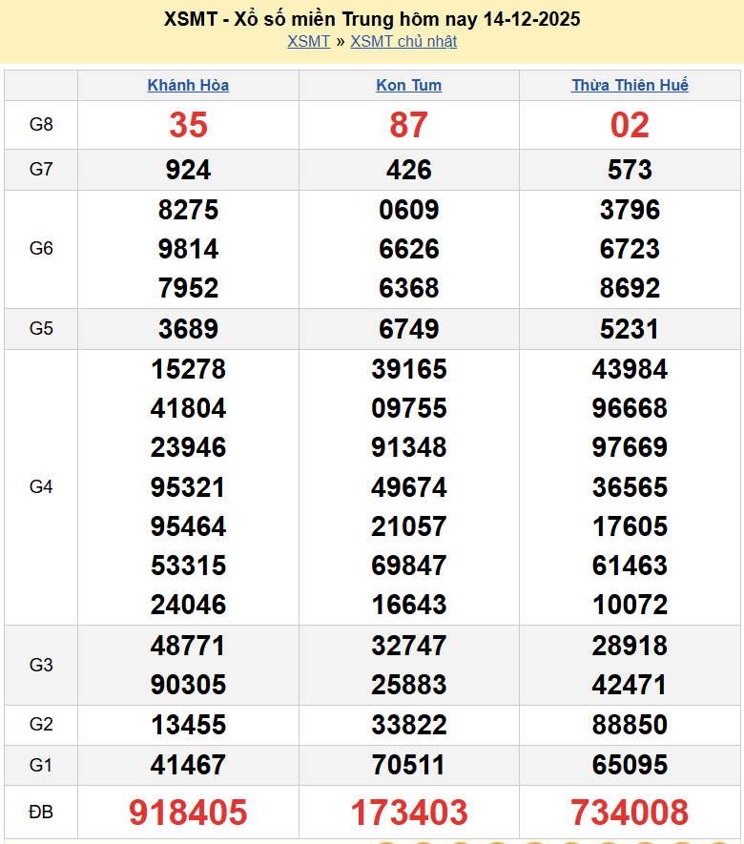The height and width of the screenshot is (844, 744).
Task: Click the page title XSMT 14-12-2025
Action: point(372,19)
